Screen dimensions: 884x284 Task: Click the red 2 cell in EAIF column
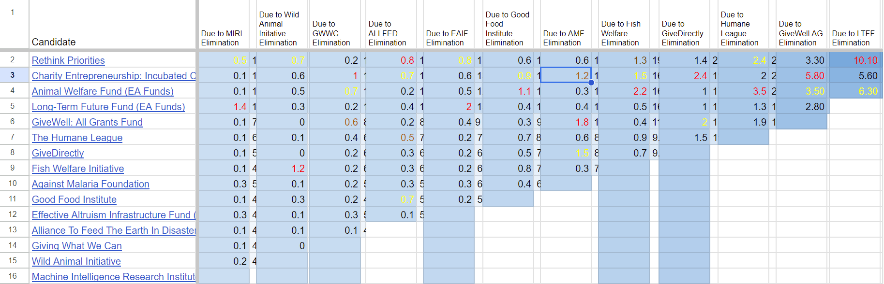tap(449, 107)
